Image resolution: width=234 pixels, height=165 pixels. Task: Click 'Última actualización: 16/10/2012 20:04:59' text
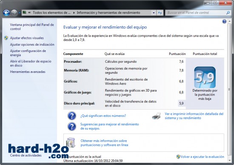93,161
